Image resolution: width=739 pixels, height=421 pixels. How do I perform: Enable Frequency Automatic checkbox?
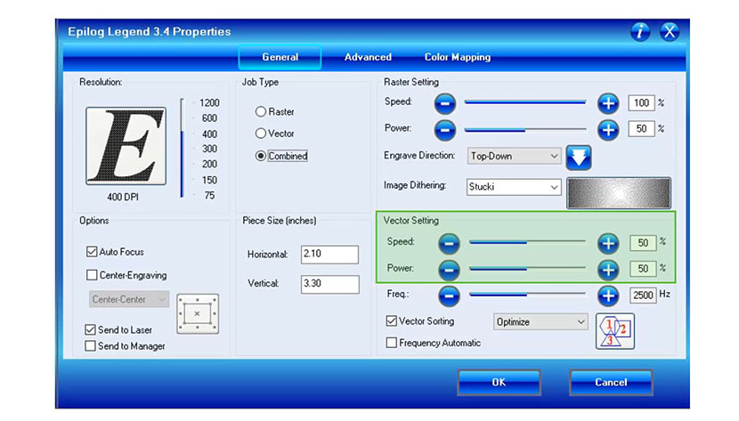coord(392,343)
